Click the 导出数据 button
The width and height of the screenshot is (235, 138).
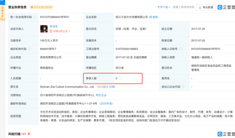tap(206, 7)
